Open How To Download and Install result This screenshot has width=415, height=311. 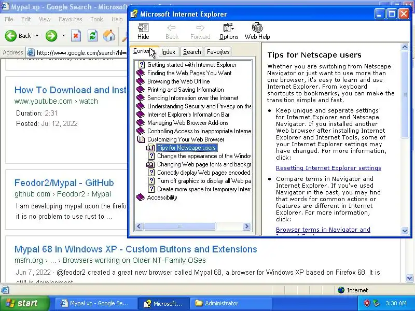(x=71, y=90)
